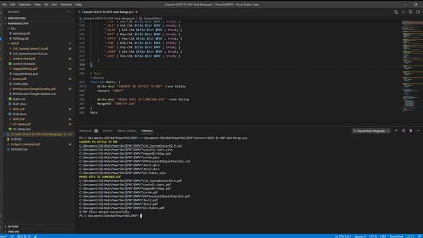The width and height of the screenshot is (423, 238).
Task: Maximize terminal panel with up chevron
Action: [418, 131]
